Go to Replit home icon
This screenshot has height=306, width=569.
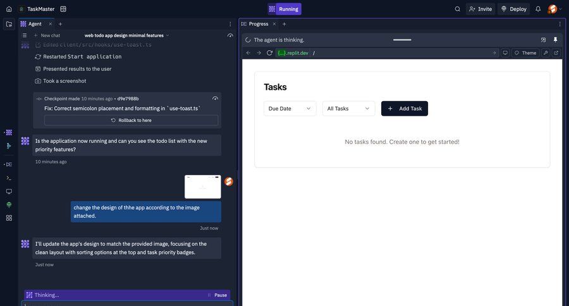coord(9,9)
